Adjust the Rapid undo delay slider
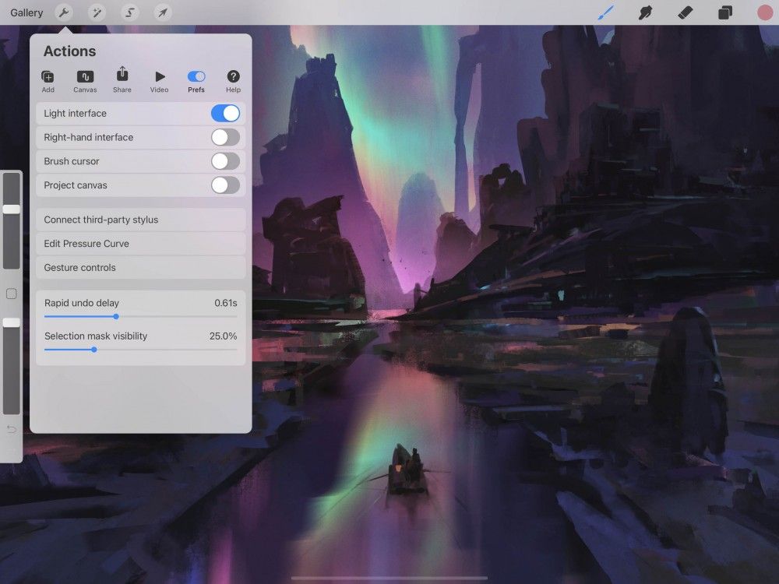 pos(115,317)
